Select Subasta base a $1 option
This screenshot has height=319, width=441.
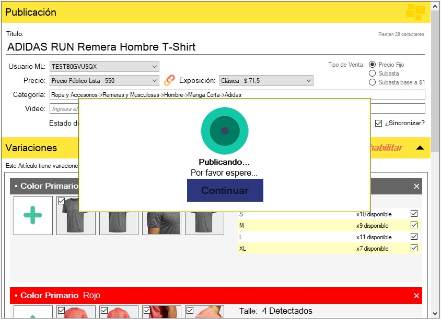tap(372, 82)
